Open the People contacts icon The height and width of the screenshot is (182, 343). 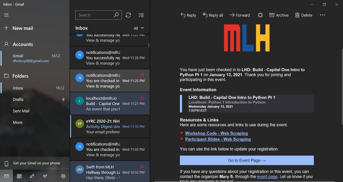(32, 176)
